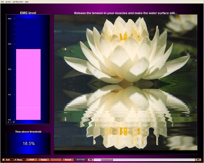Click the threshold line on EMG bar

point(28,108)
